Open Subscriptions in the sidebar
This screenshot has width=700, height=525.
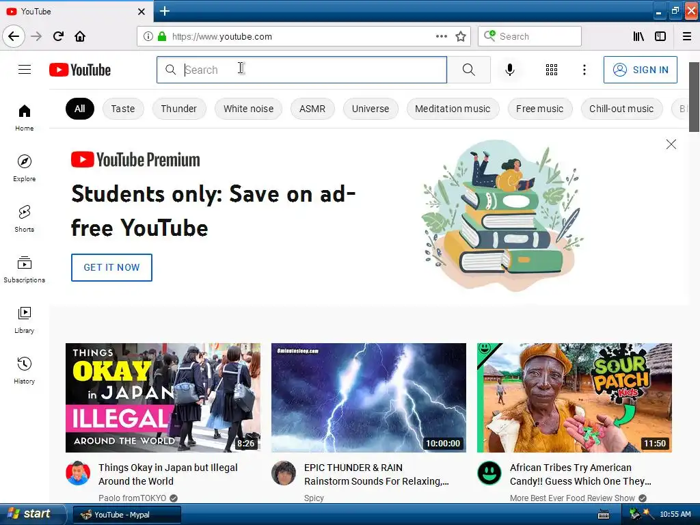point(25,269)
